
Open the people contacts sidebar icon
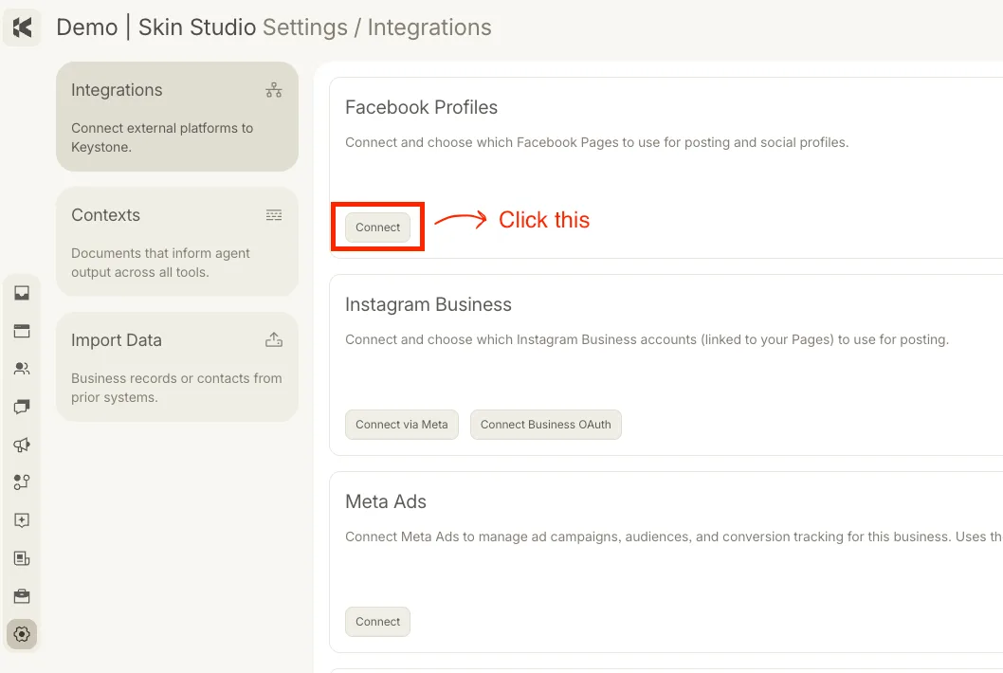22,369
